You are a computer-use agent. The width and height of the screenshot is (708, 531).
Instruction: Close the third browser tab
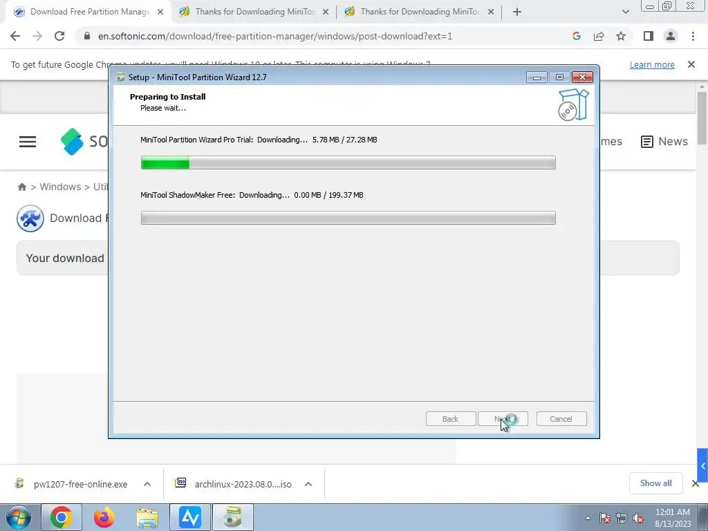pos(491,12)
